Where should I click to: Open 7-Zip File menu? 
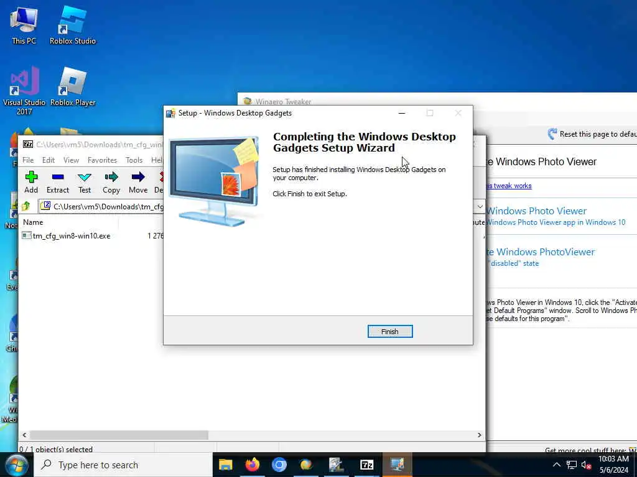(x=28, y=160)
